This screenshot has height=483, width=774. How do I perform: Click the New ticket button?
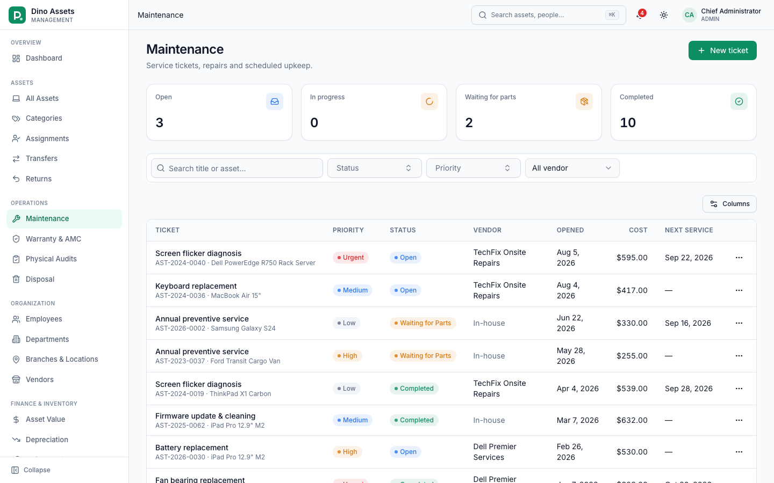coord(722,50)
